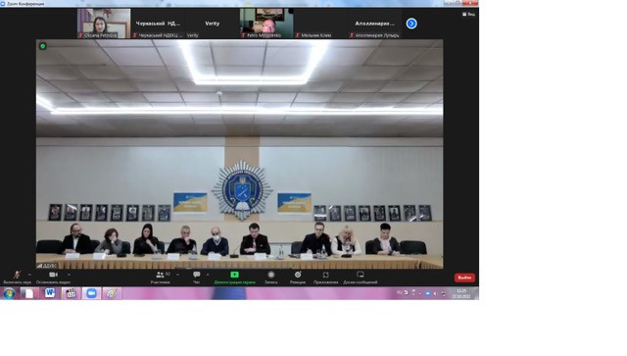Open the Чат chat panel
This screenshot has width=627, height=356.
point(196,278)
